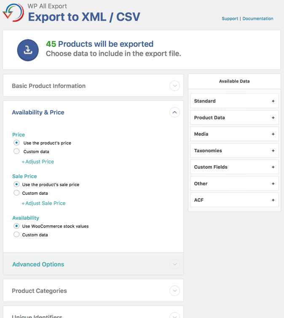Click the plus icon beside Product Data
This screenshot has height=318, width=284.
click(273, 118)
